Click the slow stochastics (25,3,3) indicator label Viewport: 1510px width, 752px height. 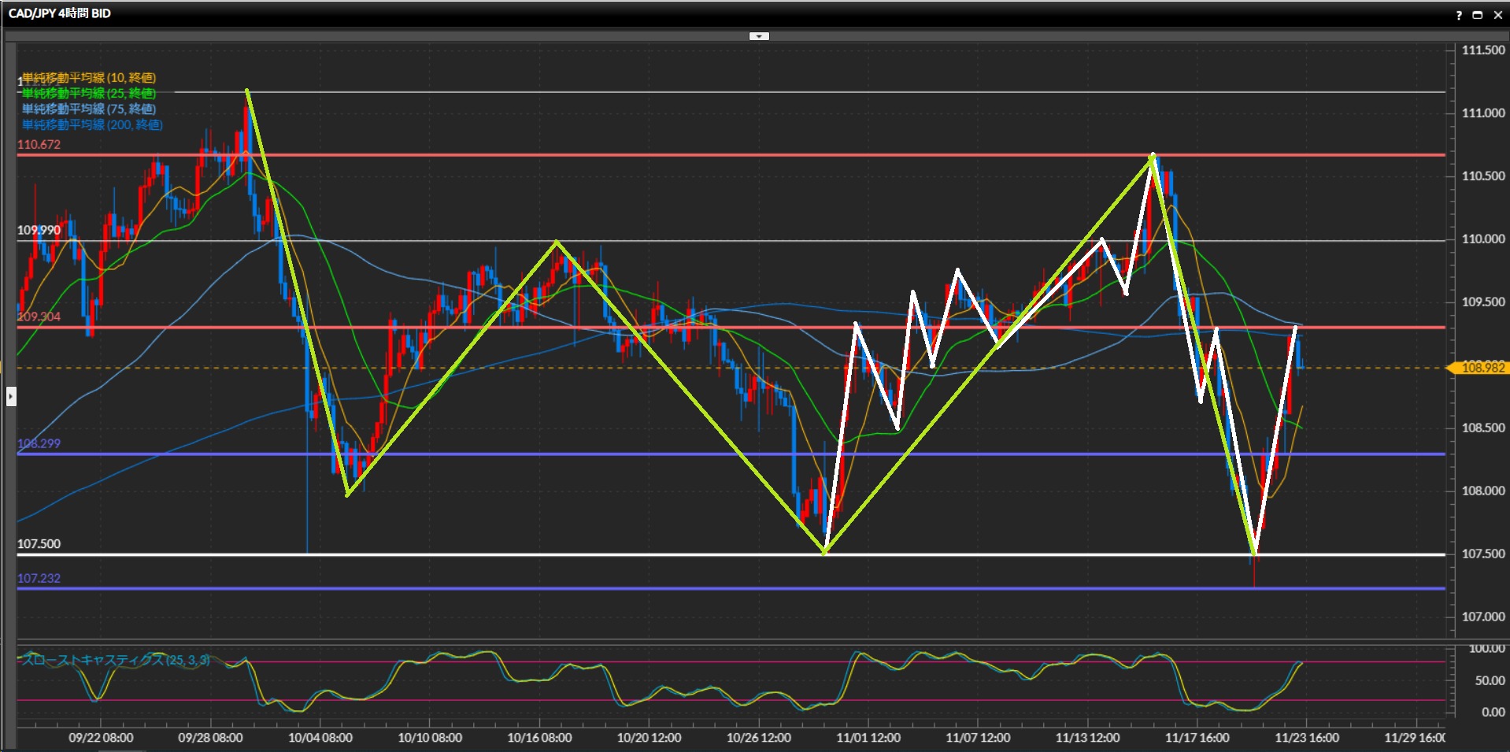click(x=116, y=660)
